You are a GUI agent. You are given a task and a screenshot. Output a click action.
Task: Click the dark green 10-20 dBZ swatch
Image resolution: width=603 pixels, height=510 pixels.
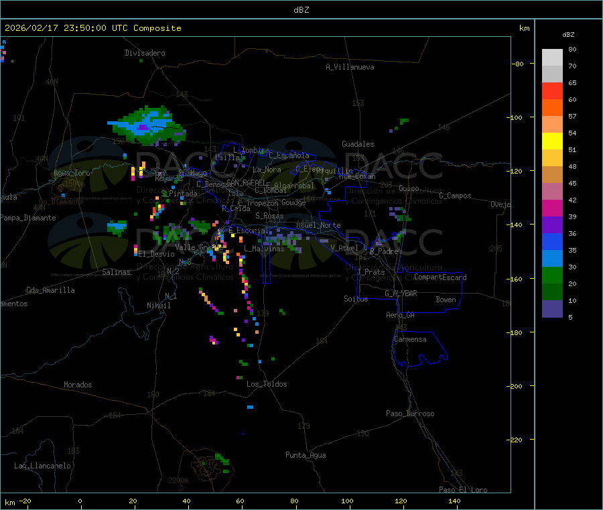tap(552, 292)
